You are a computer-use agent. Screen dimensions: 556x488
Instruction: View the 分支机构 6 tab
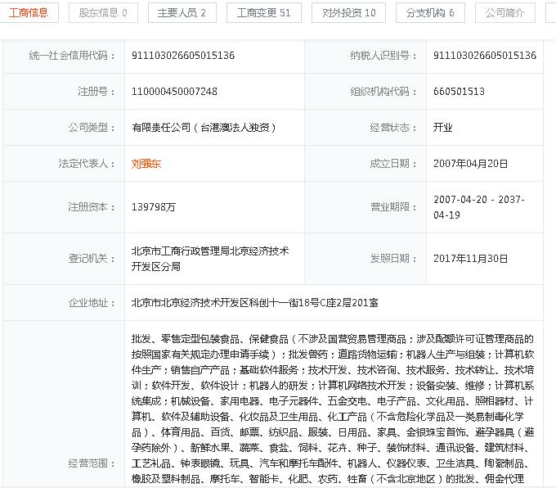click(430, 12)
